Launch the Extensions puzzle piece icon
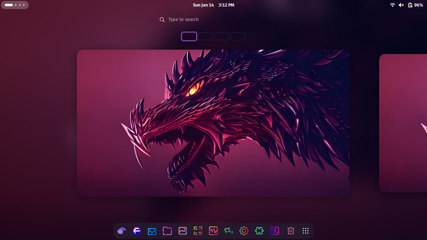 (x=259, y=231)
